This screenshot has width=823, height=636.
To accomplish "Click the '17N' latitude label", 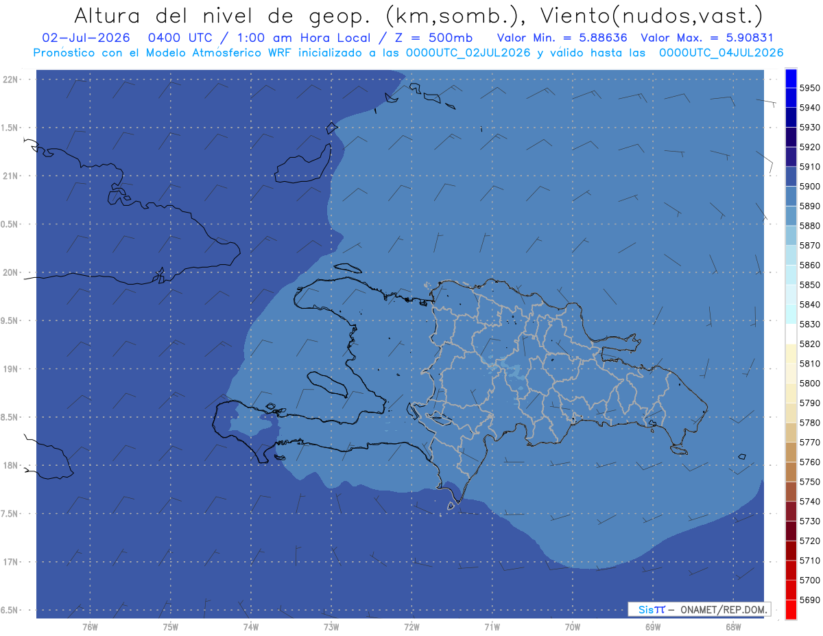I will (x=10, y=563).
